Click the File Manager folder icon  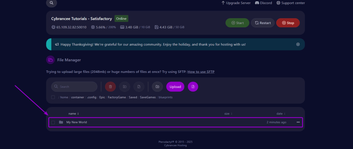[x=50, y=60]
